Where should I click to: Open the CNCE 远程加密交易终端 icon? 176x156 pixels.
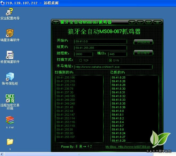10,98
